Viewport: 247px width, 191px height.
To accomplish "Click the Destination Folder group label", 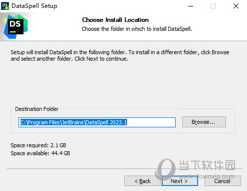I will (x=37, y=109).
